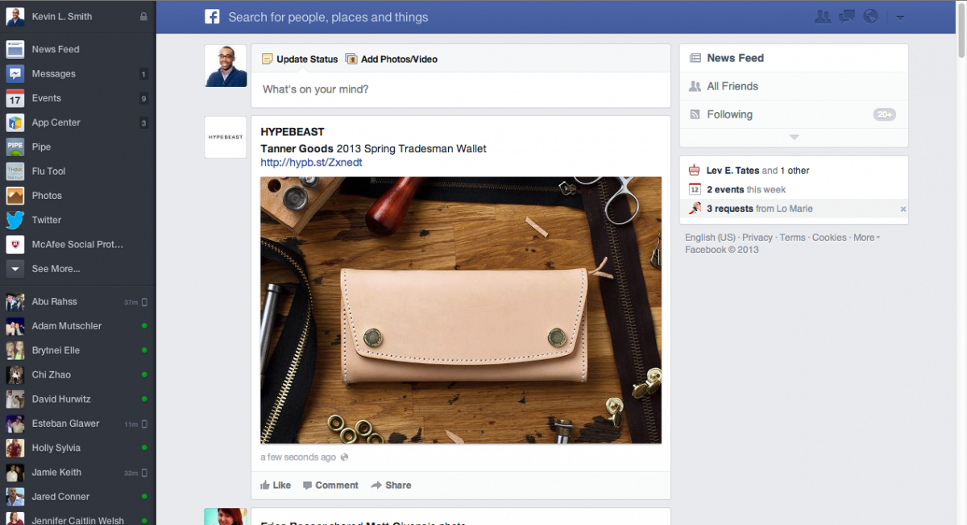Select All Friends feed filter
This screenshot has width=967, height=525.
point(732,86)
